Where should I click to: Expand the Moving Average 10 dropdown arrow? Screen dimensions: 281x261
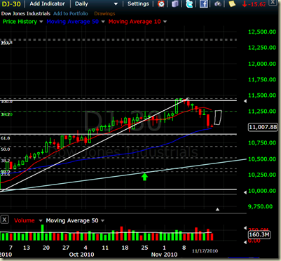tap(165, 22)
